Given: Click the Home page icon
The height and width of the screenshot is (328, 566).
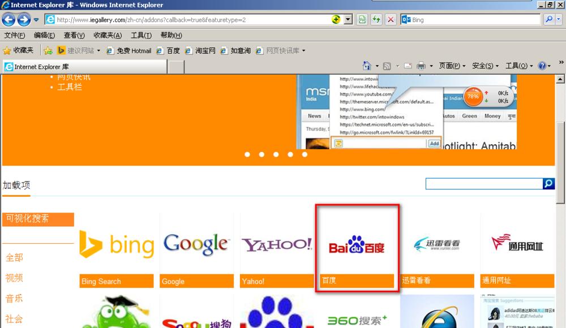Looking at the screenshot, I should click(367, 66).
